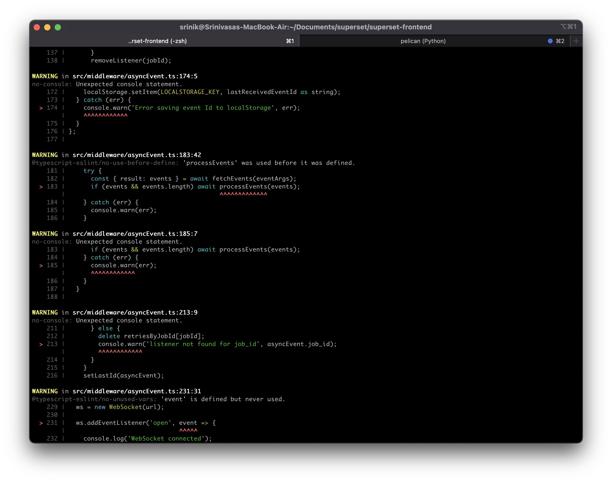
Task: Click the ⌘1 shortcut label on zsh tab
Action: [x=290, y=41]
